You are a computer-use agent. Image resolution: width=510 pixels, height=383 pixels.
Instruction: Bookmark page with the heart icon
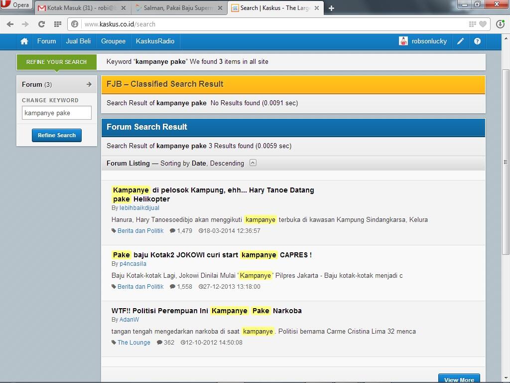[x=483, y=24]
